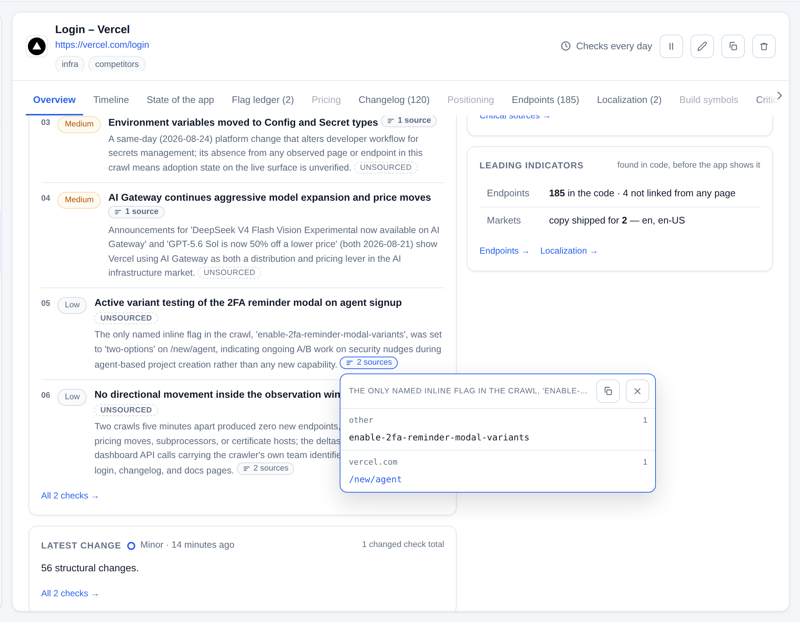800x622 pixels.
Task: Click the enable-2fa-reminder-modal-variants text in popover
Action: click(x=439, y=437)
